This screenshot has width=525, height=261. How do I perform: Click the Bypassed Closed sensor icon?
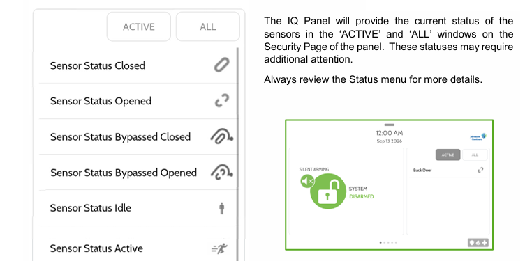221,136
